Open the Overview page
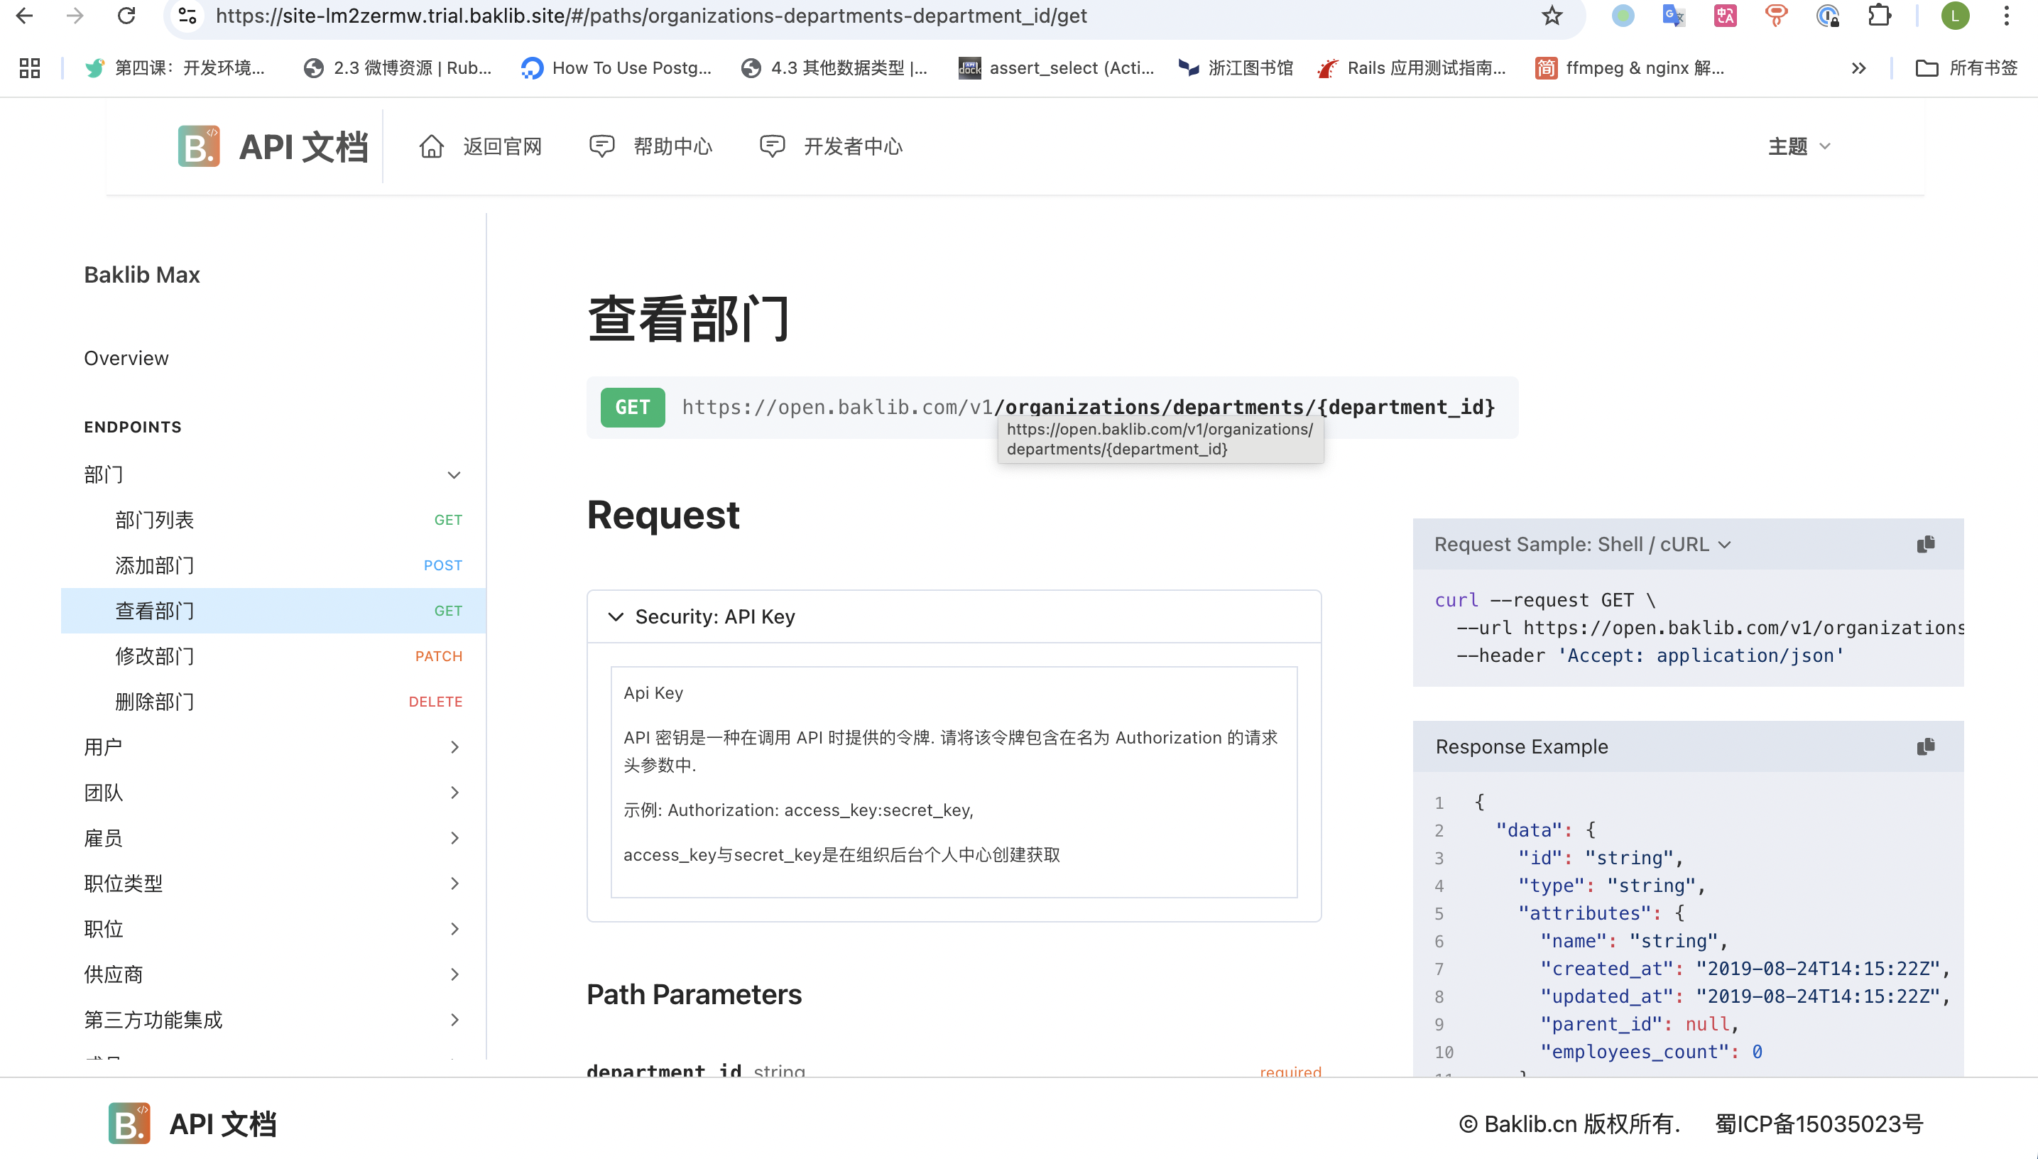Viewport: 2038px width, 1159px height. 126,357
